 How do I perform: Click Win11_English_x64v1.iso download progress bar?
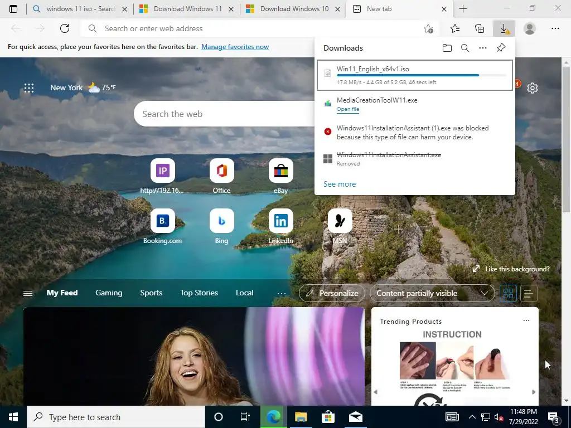(422, 75)
